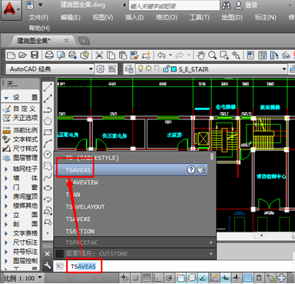Click the Save disk icon in toolbar
The image size is (295, 284).
35,55
